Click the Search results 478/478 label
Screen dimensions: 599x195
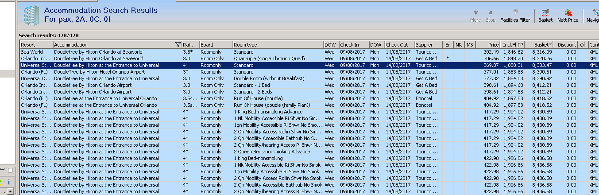click(x=49, y=35)
